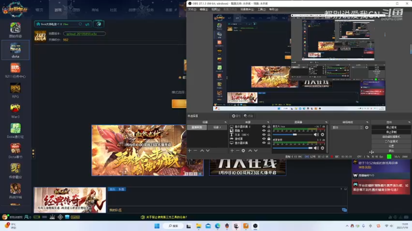Open Microsoft Edge from the taskbar
Image resolution: width=412 pixels, height=231 pixels.
pos(217,226)
